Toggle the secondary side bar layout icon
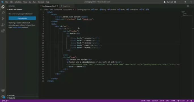This screenshot has height=102, width=194. tap(172, 2)
